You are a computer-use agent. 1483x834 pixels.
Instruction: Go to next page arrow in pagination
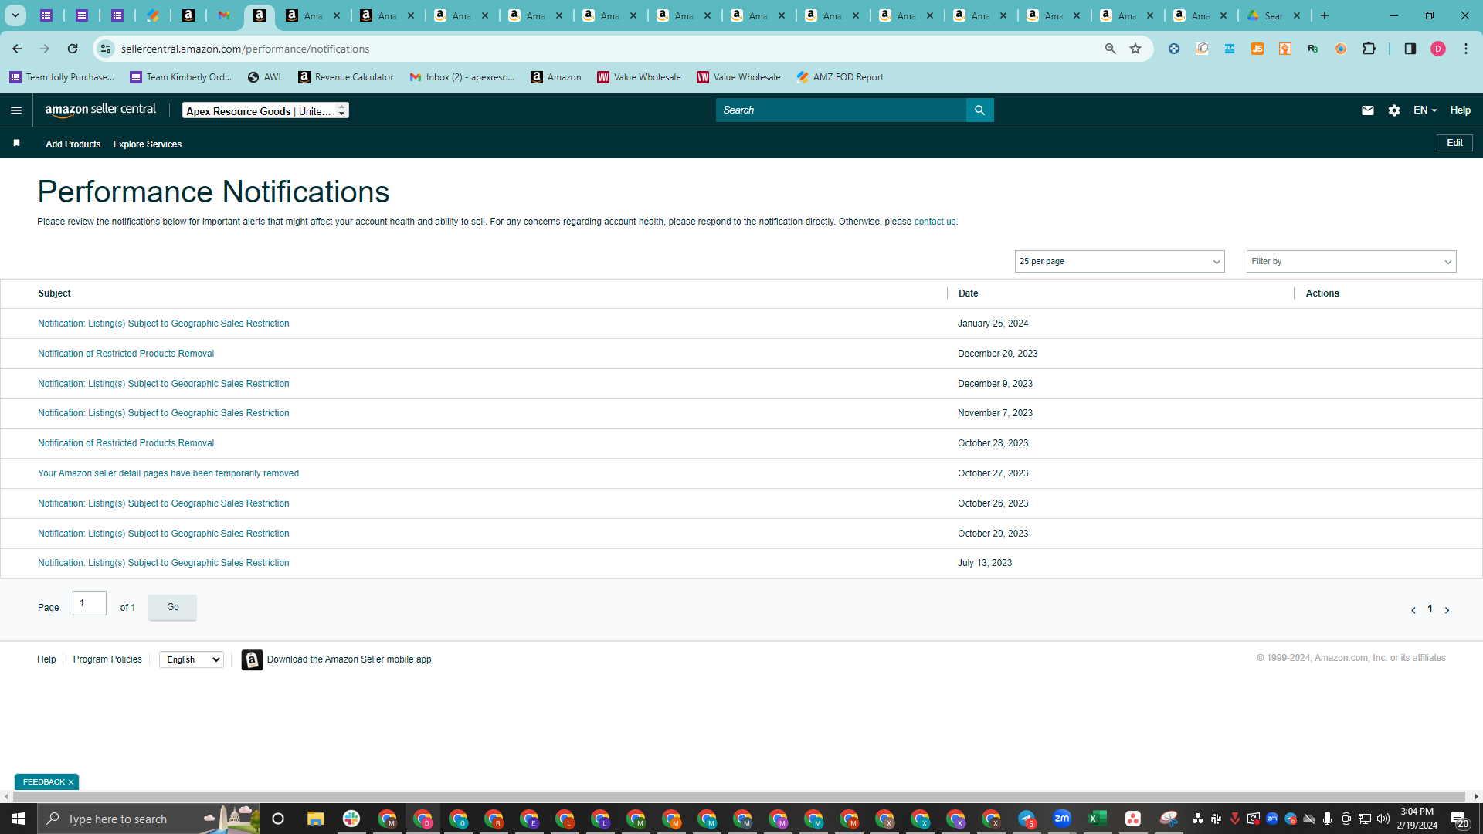click(x=1447, y=610)
